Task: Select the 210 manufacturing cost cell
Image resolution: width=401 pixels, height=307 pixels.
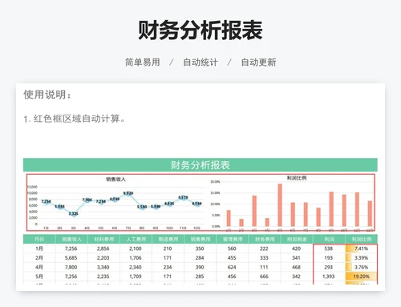Action: tap(168, 248)
